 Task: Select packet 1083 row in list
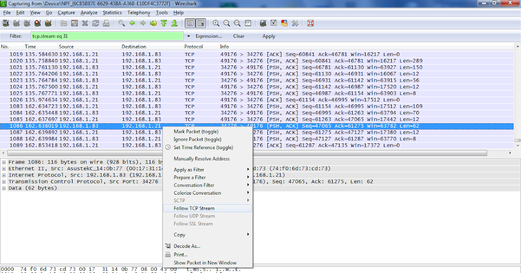(x=257, y=106)
